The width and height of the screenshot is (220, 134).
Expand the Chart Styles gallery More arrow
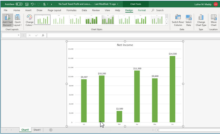click(x=167, y=23)
